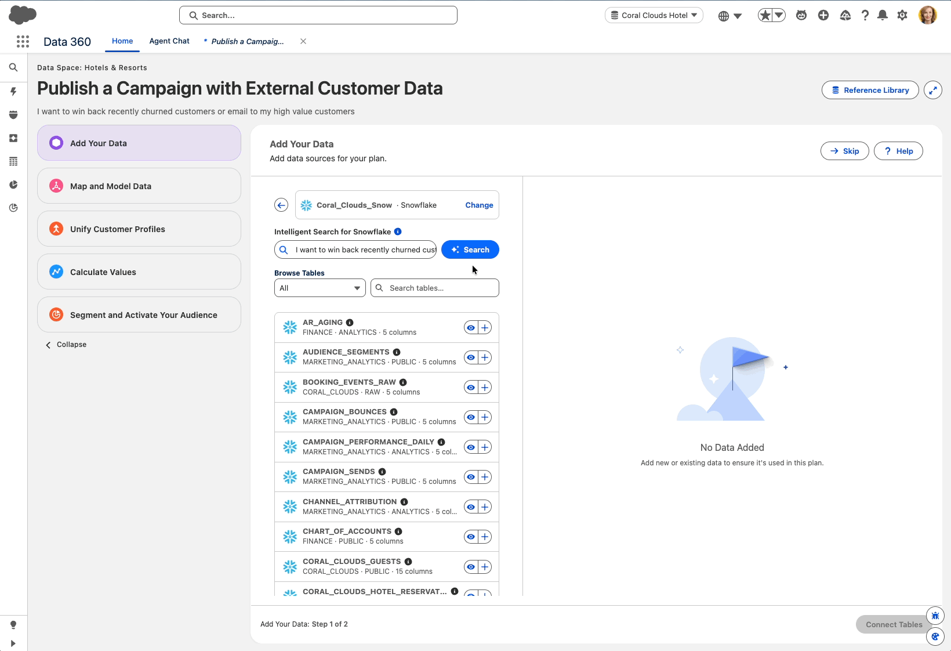
Task: Add the CORAL_CLOUDS_GUESTS table
Action: click(485, 567)
